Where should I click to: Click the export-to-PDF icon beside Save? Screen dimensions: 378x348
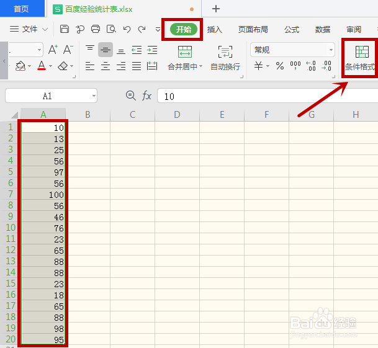click(x=80, y=29)
